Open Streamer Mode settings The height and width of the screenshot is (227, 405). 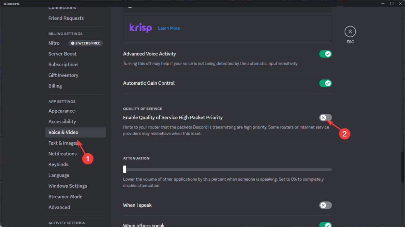[65, 196]
